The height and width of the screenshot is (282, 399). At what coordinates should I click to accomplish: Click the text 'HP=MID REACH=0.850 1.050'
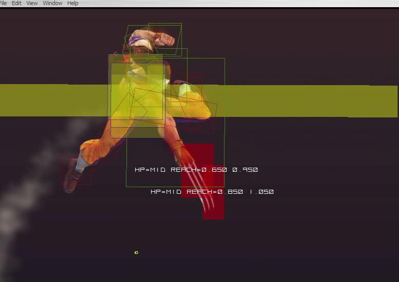click(x=212, y=192)
